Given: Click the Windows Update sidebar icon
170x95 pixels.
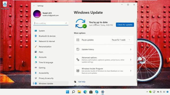Looking at the screenshot, I should [36, 83].
